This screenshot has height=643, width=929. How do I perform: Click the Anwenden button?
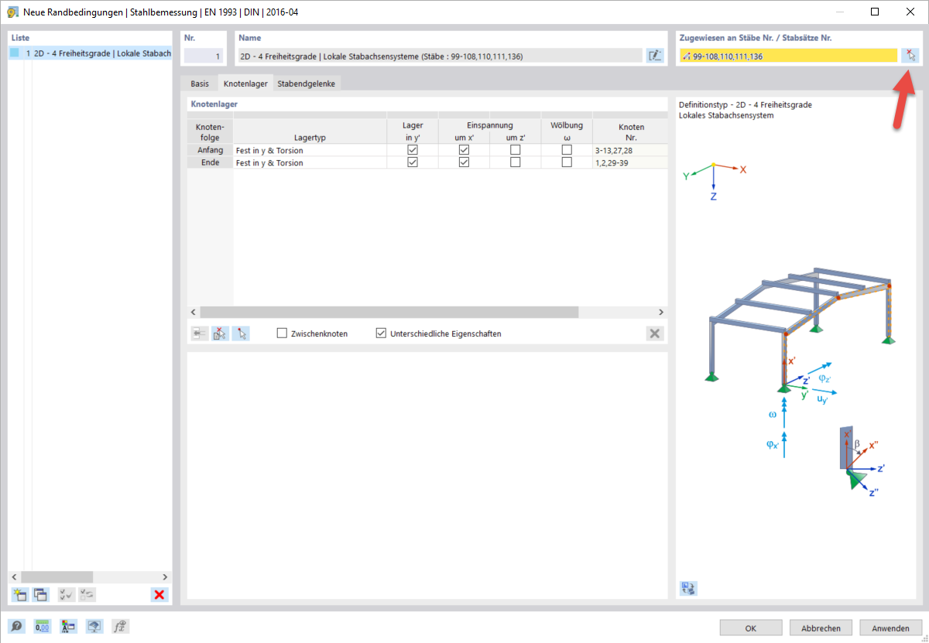890,628
